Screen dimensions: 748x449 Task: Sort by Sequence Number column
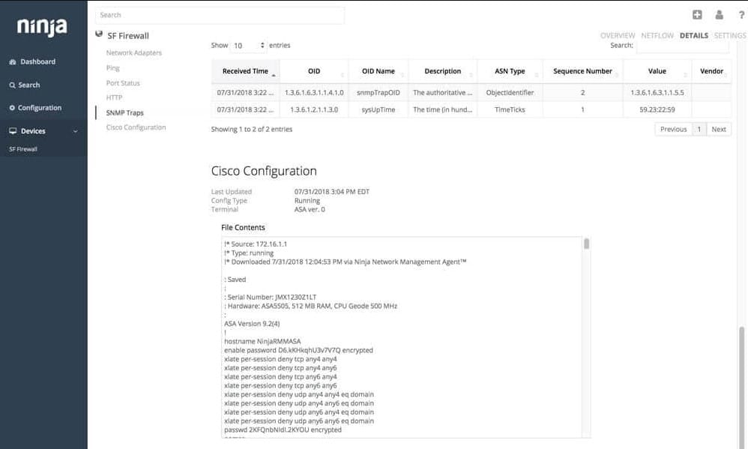pos(582,71)
